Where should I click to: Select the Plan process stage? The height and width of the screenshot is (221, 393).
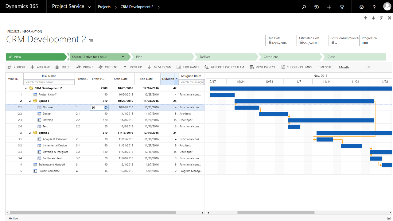[x=161, y=57]
